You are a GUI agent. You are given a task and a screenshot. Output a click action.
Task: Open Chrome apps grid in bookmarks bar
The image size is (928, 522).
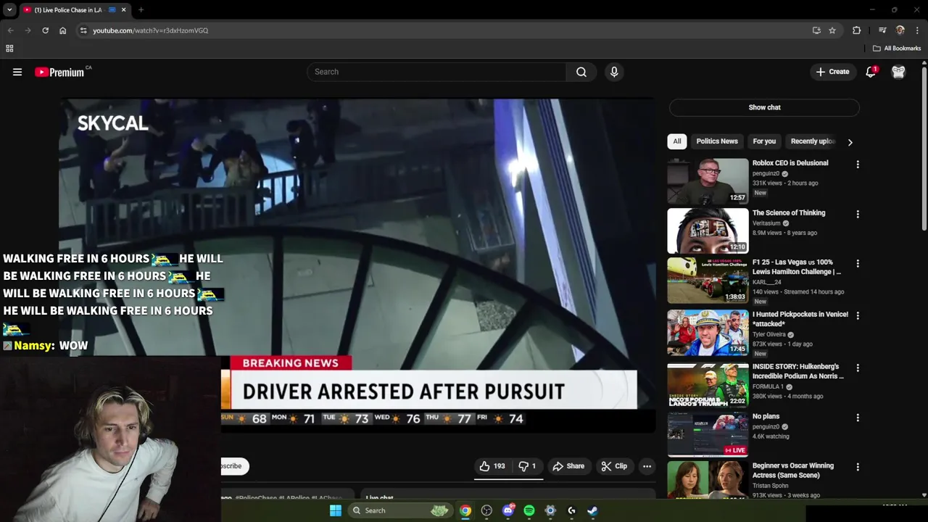click(x=9, y=49)
